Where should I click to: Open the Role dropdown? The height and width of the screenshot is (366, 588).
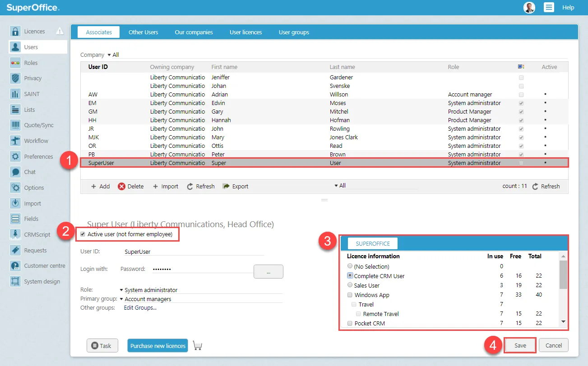pos(121,290)
